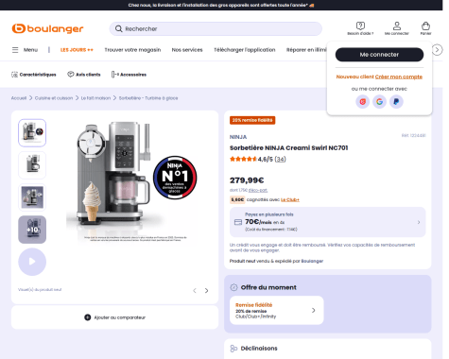Click the NINJA brand link

click(238, 137)
